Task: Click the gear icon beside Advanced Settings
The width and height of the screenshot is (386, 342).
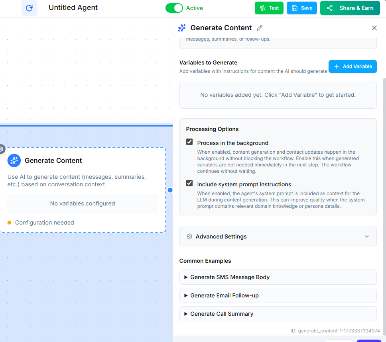Action: 189,236
